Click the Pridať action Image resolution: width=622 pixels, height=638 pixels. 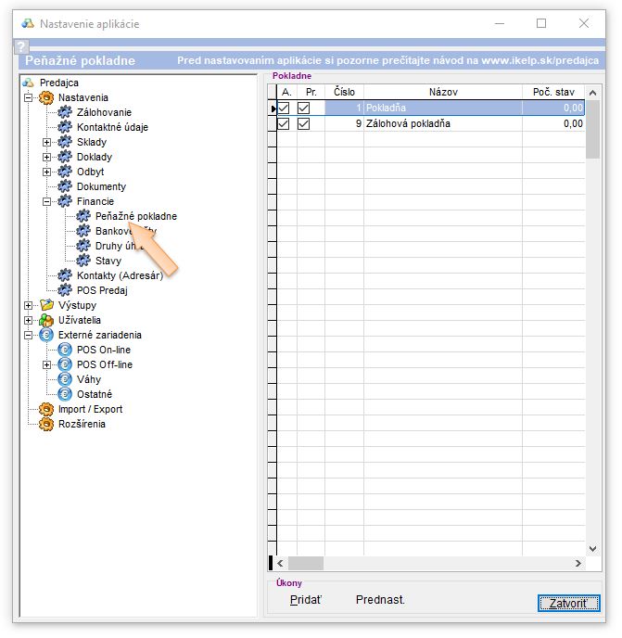point(305,600)
